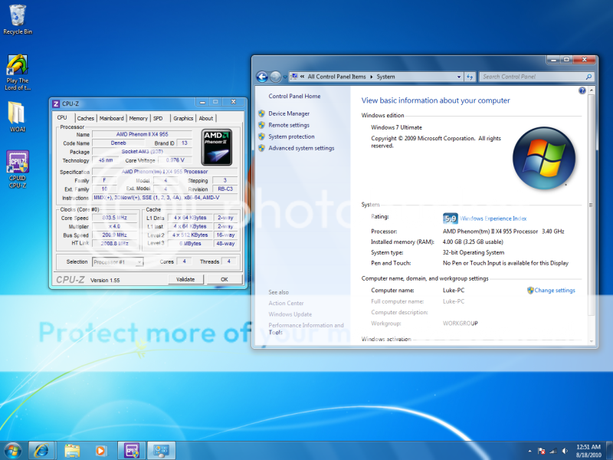The width and height of the screenshot is (613, 460).
Task: Click the search magnifier in Control Panel
Action: coord(588,77)
